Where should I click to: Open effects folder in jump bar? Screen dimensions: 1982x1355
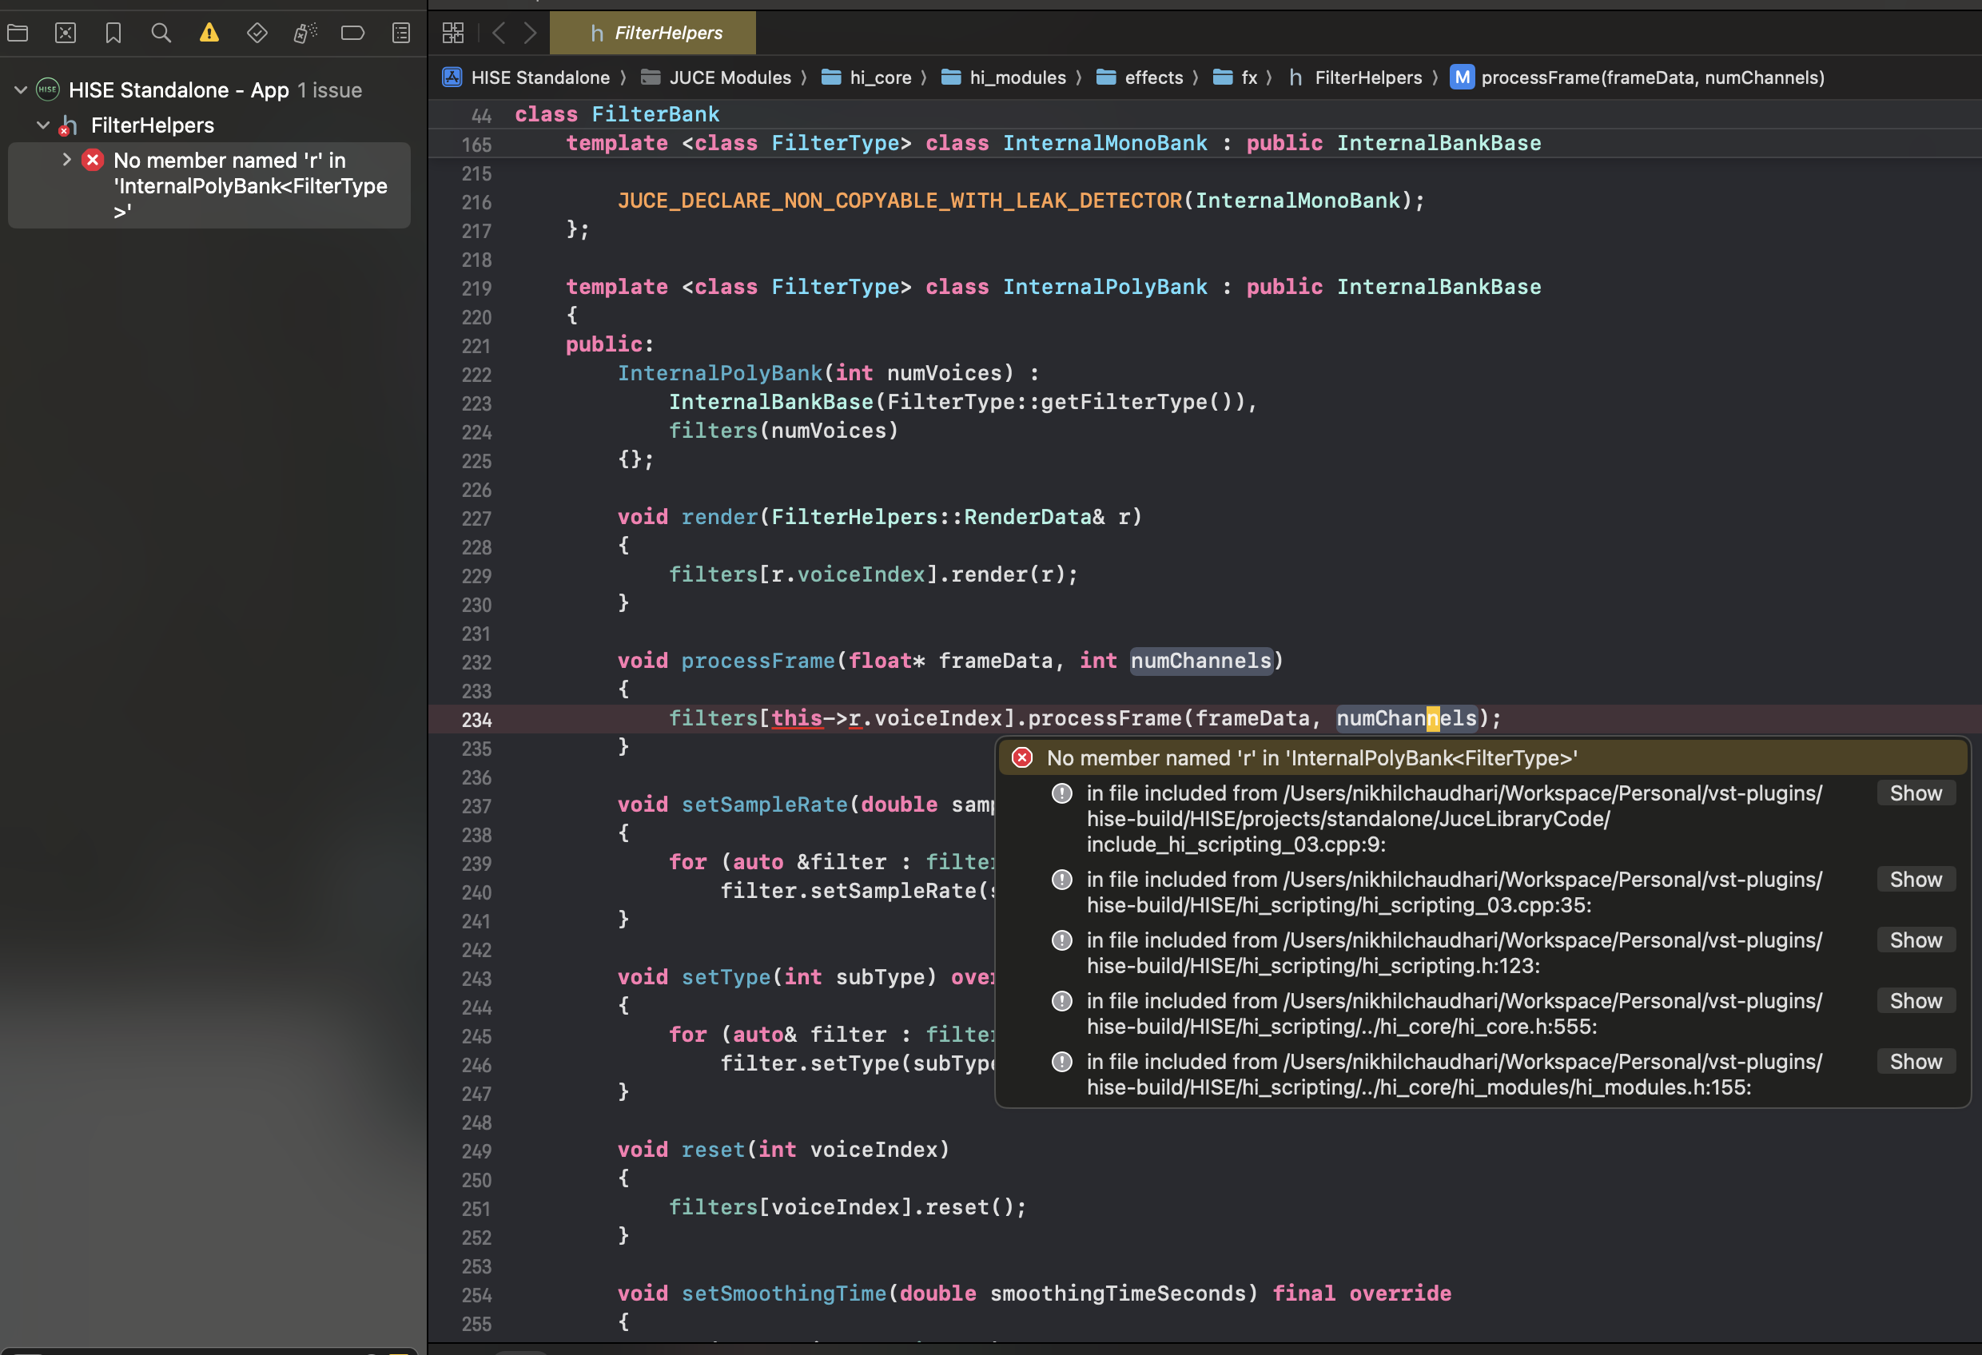pos(1140,77)
